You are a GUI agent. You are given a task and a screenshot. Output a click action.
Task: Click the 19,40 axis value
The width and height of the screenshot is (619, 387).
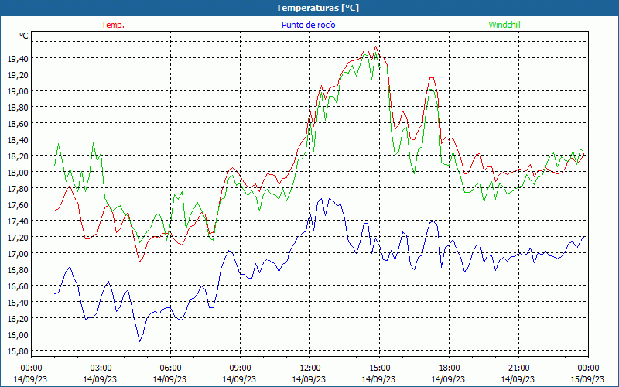click(18, 59)
